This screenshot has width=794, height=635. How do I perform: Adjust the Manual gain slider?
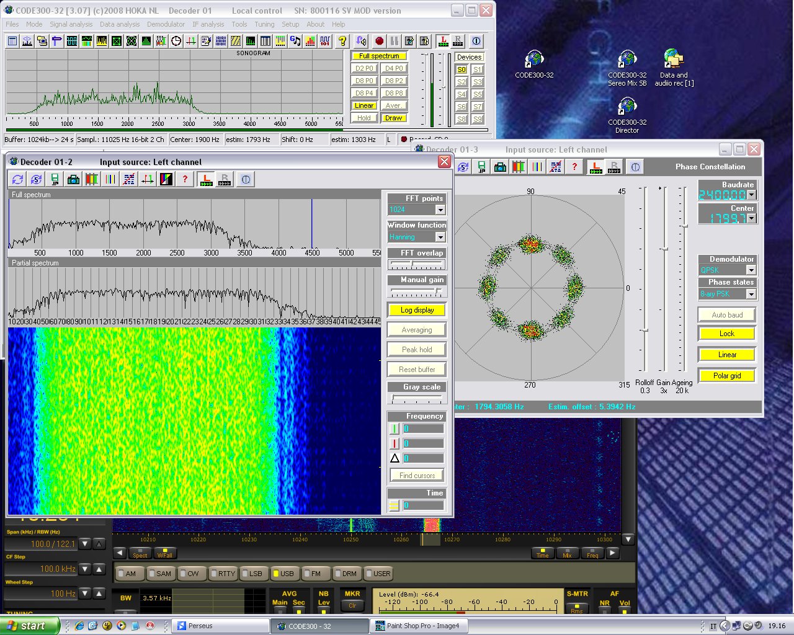pos(437,291)
